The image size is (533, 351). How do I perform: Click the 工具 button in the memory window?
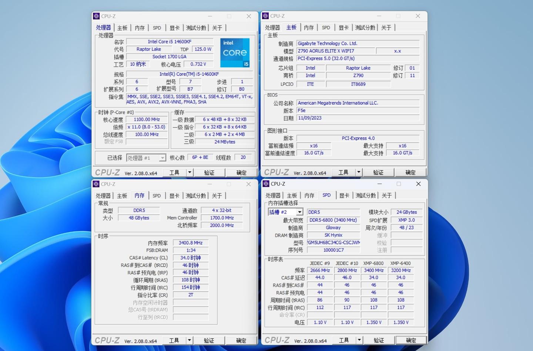point(174,340)
